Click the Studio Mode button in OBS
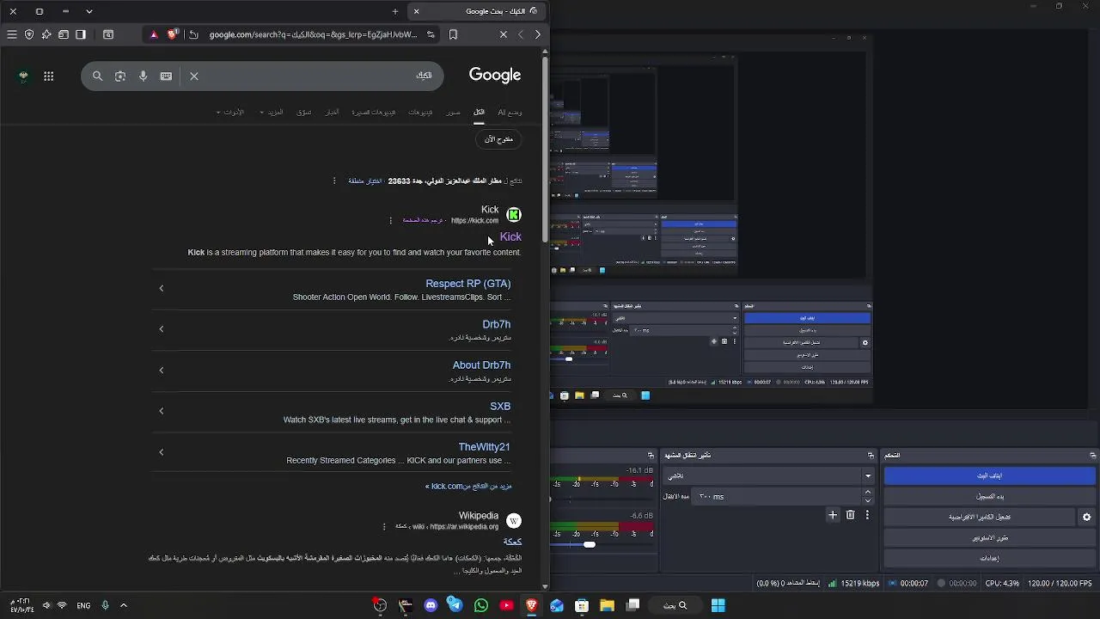Image resolution: width=1100 pixels, height=619 pixels. click(x=989, y=537)
